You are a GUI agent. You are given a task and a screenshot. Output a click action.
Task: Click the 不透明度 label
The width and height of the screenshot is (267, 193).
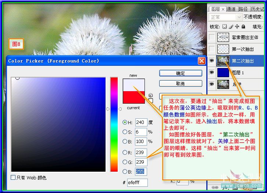(x=253, y=17)
